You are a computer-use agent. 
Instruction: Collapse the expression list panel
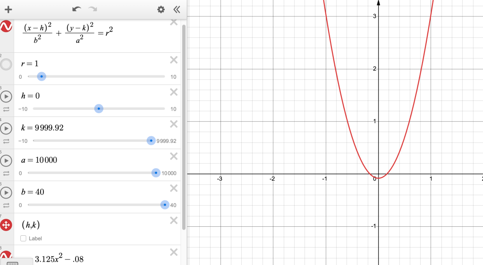click(177, 9)
